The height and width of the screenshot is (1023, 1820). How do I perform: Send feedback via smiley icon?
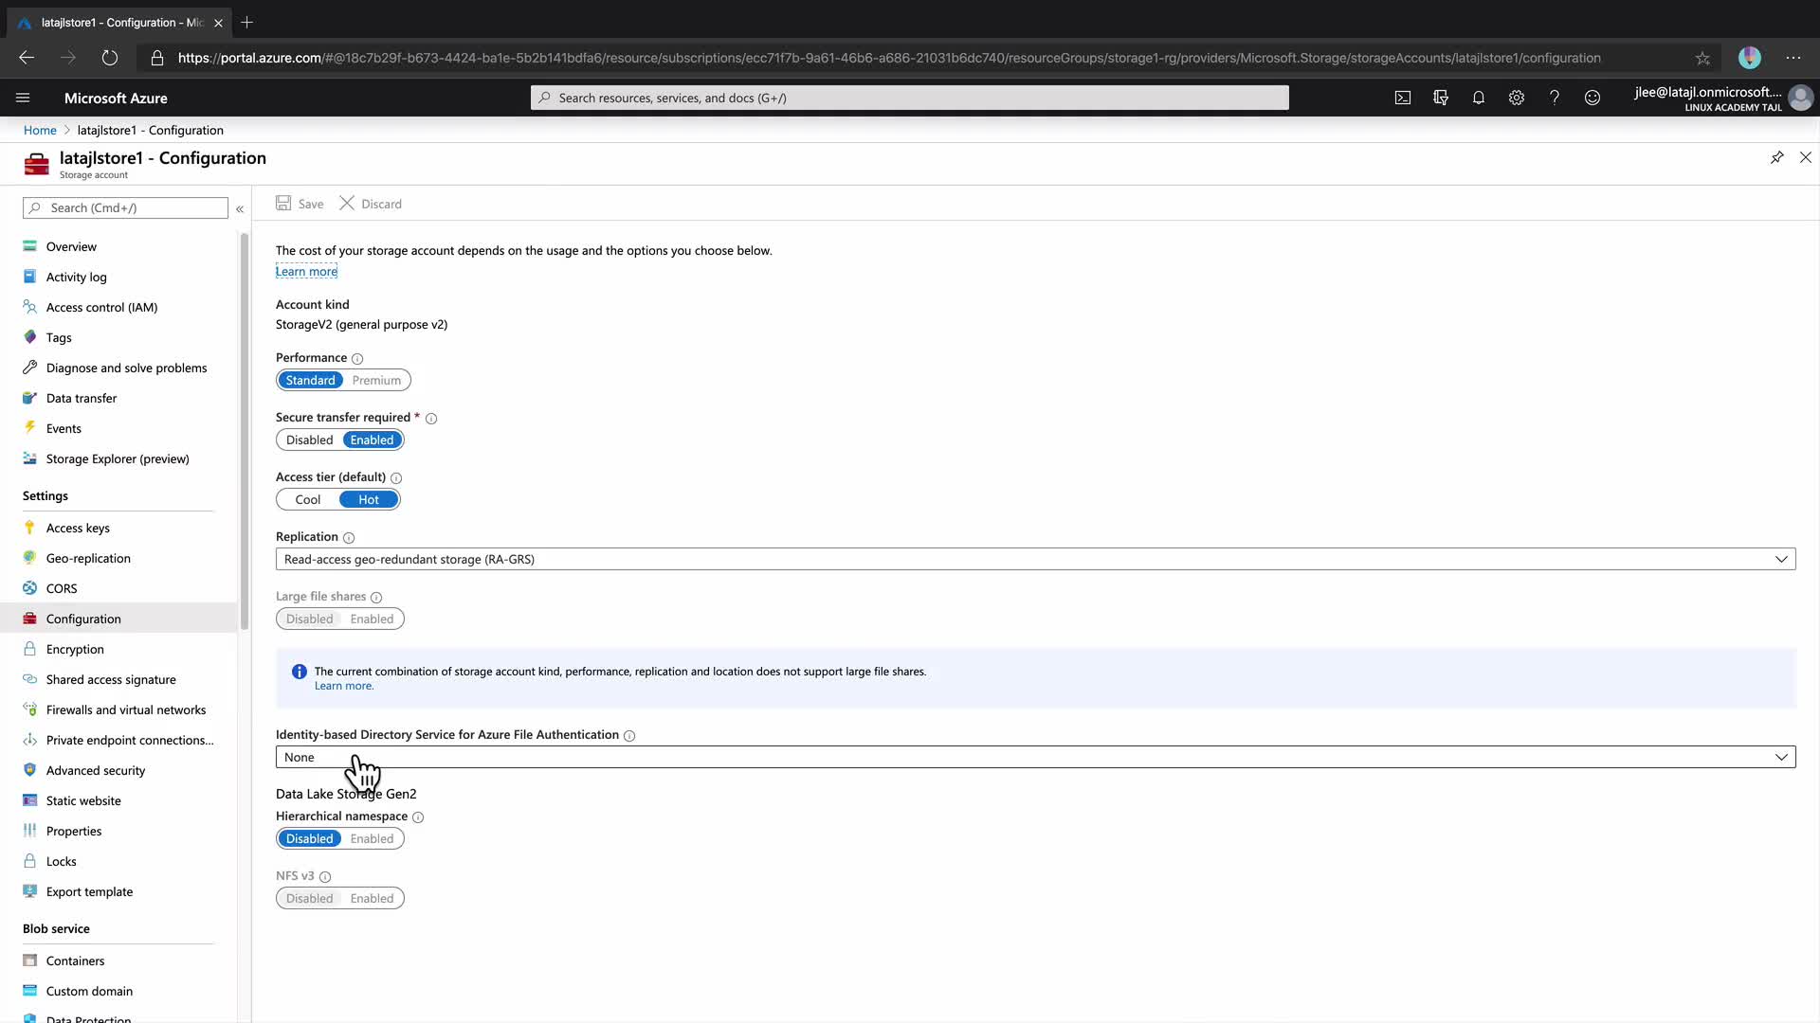click(x=1592, y=98)
